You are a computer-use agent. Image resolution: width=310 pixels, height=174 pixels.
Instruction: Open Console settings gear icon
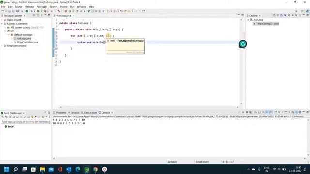(300, 112)
